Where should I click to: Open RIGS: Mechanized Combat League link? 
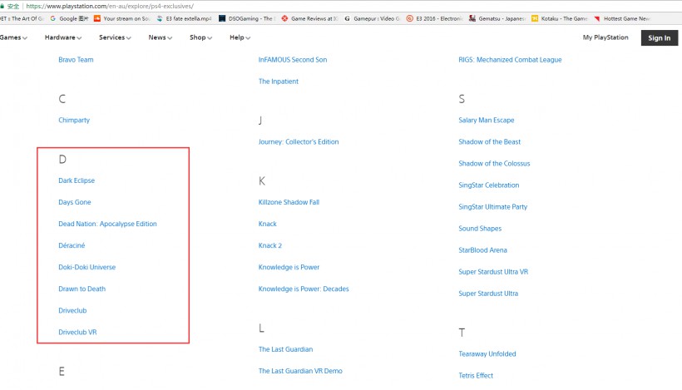pos(510,60)
